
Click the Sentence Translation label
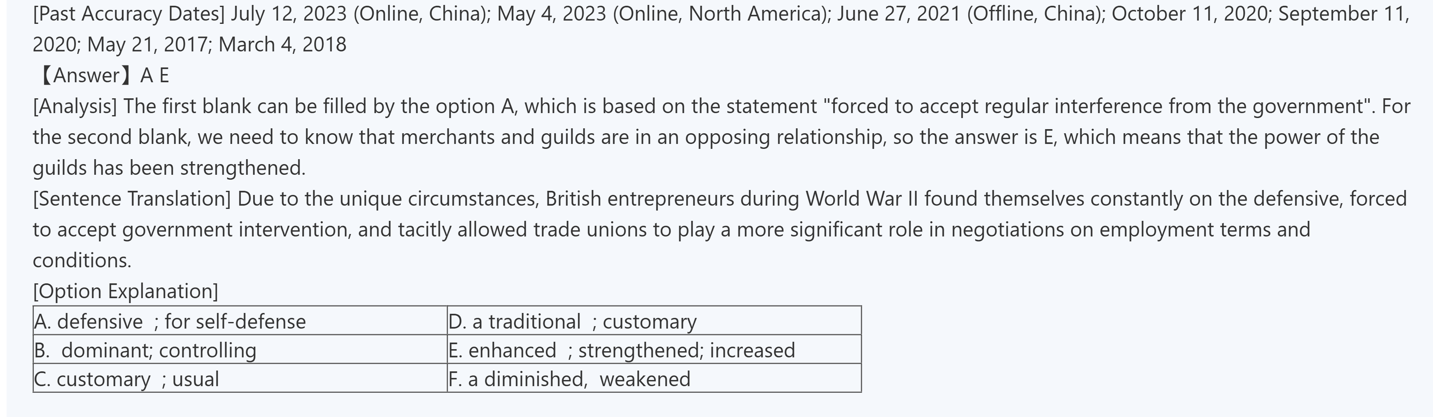(x=132, y=199)
